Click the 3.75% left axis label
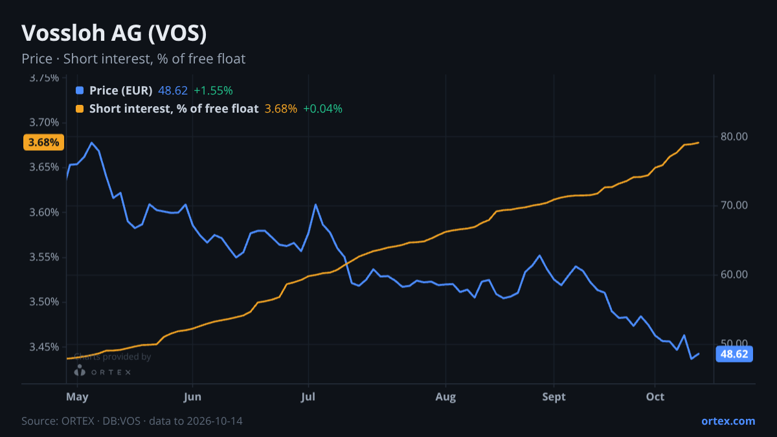The image size is (777, 437). click(x=45, y=78)
